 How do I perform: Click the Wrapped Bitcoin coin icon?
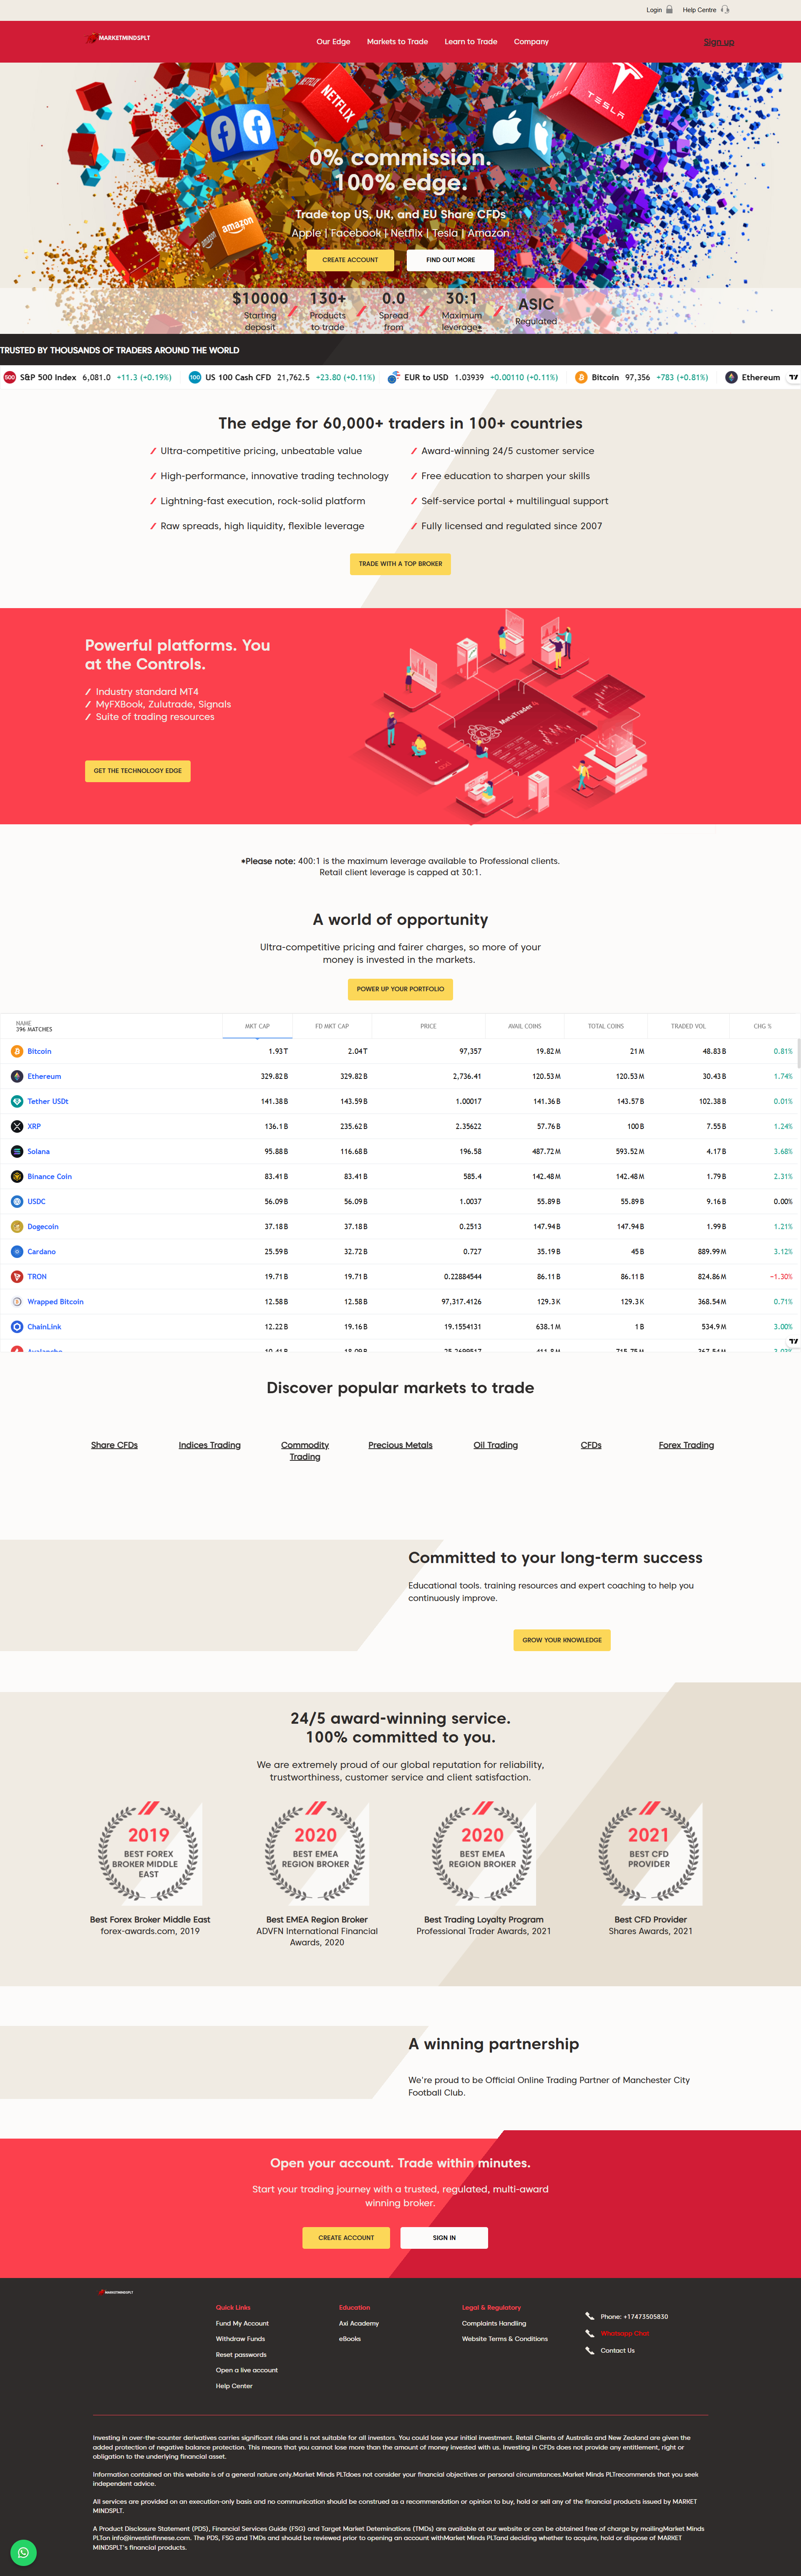coord(17,1301)
